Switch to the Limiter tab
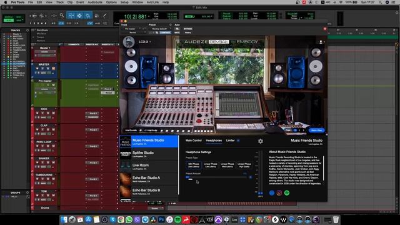 coord(231,141)
